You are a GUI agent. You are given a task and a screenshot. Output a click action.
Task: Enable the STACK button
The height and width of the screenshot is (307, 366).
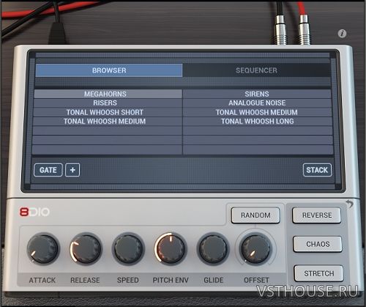[x=317, y=170]
